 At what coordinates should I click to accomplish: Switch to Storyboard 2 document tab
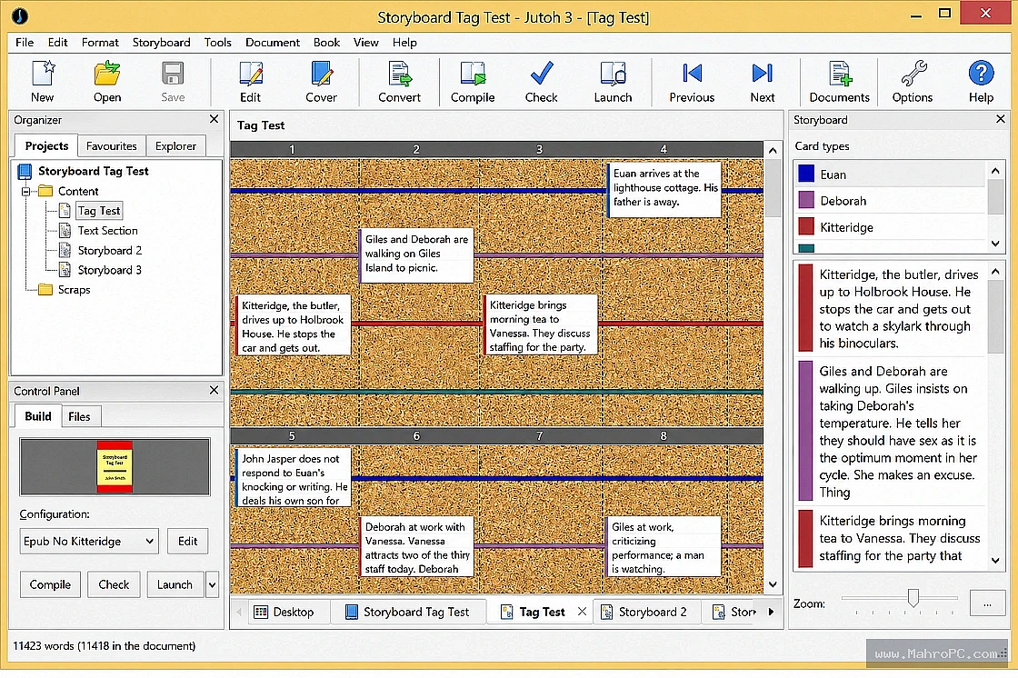click(x=645, y=612)
